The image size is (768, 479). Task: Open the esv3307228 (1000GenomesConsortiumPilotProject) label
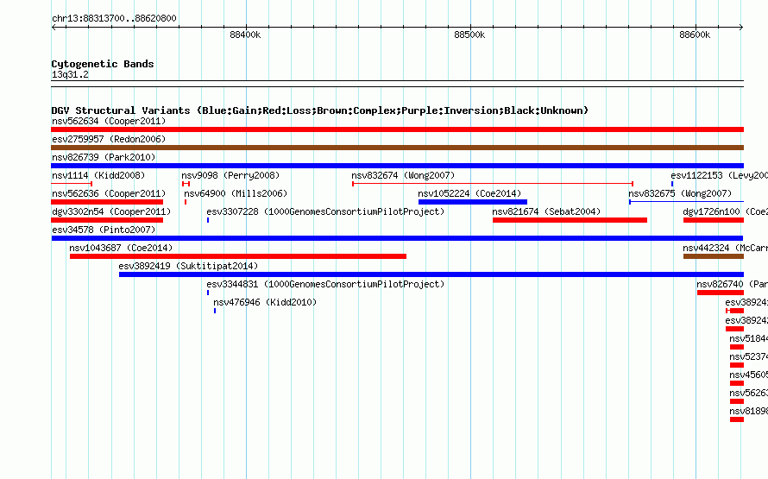(x=325, y=211)
